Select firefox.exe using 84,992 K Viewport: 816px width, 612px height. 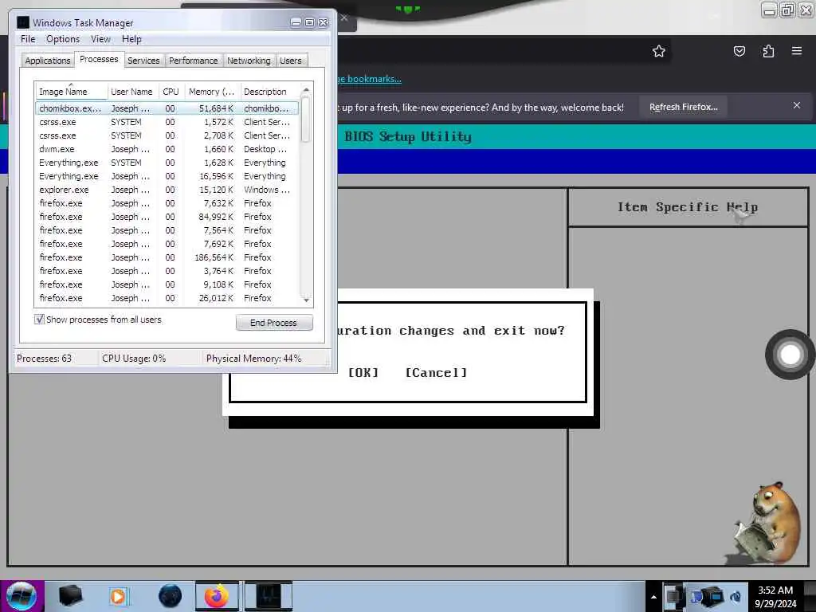167,217
